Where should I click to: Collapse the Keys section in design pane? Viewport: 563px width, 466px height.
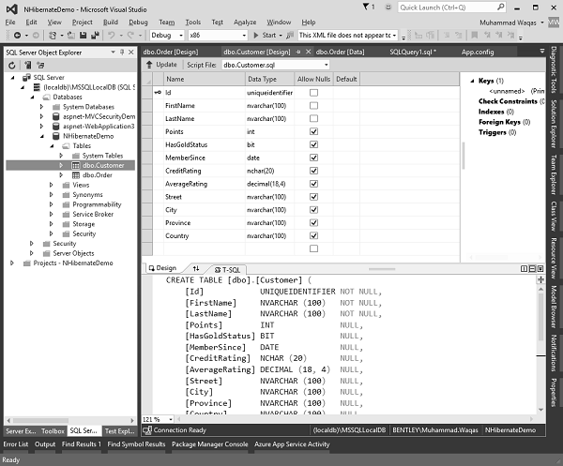(x=472, y=81)
